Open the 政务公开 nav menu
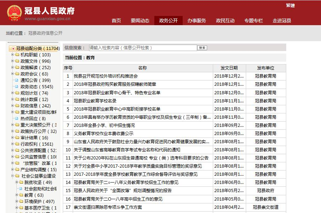This screenshot has width=321, height=213. (168, 21)
